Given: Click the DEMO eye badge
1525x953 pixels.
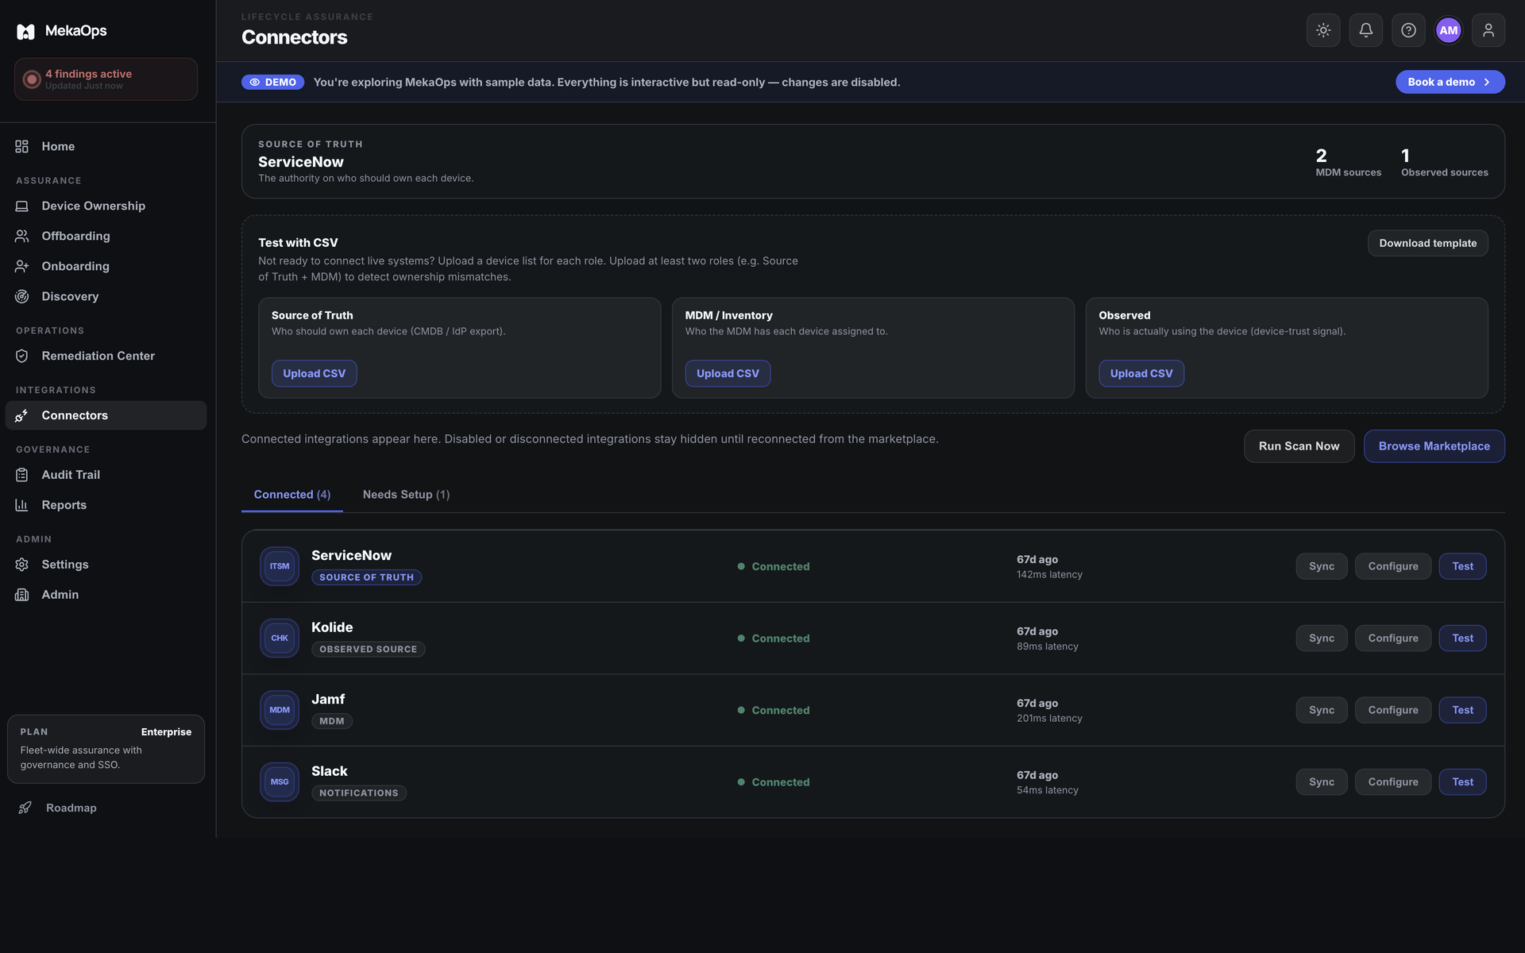Looking at the screenshot, I should click(x=273, y=82).
